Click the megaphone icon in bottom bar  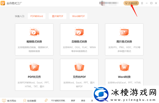(x=46, y=100)
